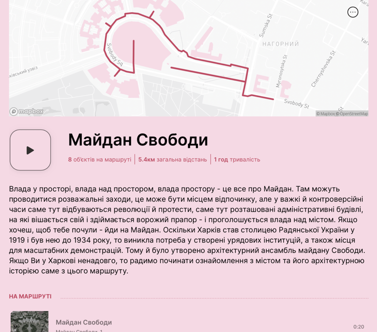Click the '1 год тривалість' stat
Viewport: 377px width, 332px height.
[237, 160]
